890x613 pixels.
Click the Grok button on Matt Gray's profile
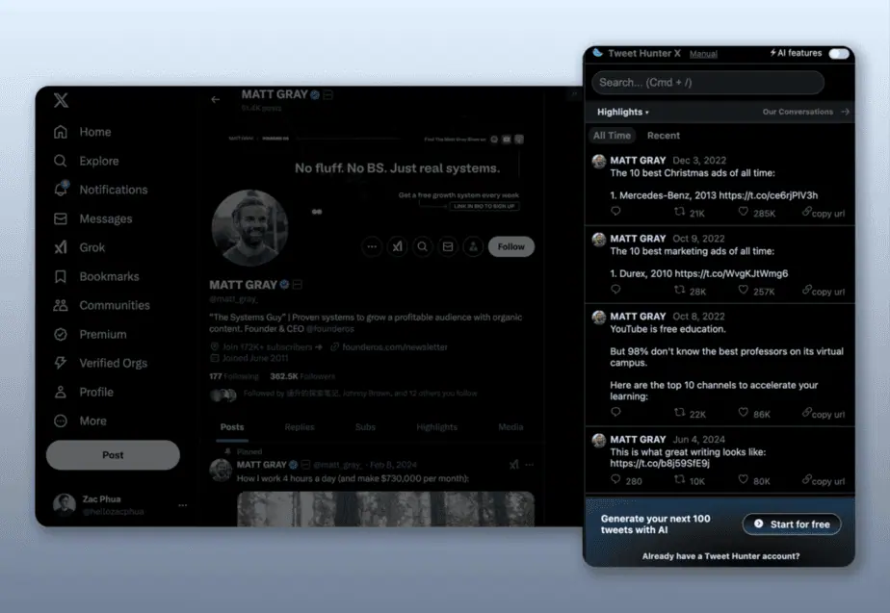pos(397,246)
